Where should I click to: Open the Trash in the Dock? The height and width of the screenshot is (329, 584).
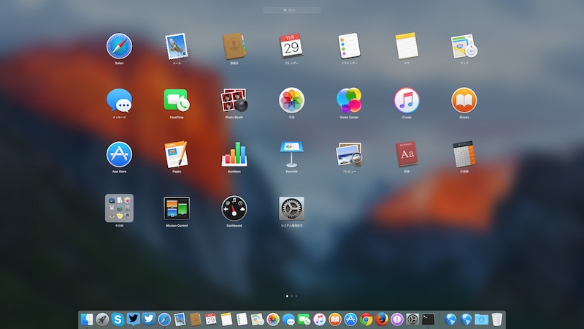click(x=497, y=319)
